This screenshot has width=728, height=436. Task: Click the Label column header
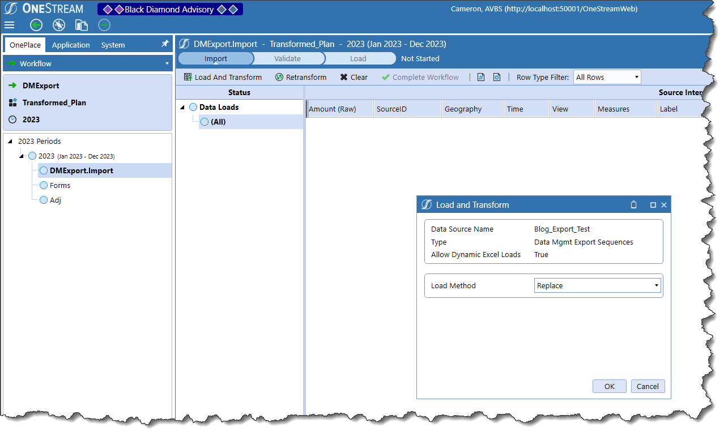click(680, 109)
